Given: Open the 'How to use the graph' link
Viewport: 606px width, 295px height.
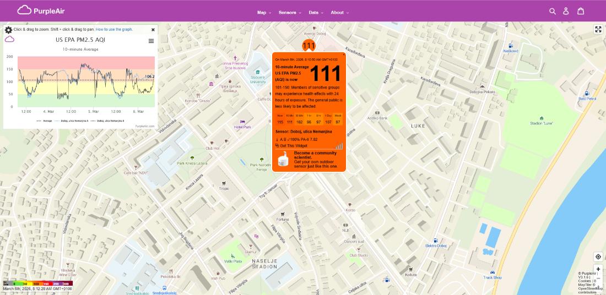Looking at the screenshot, I should 114,29.
